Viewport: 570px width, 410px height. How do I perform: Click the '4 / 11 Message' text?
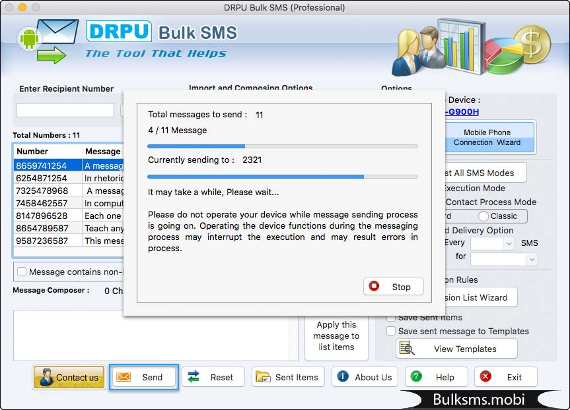click(x=178, y=130)
